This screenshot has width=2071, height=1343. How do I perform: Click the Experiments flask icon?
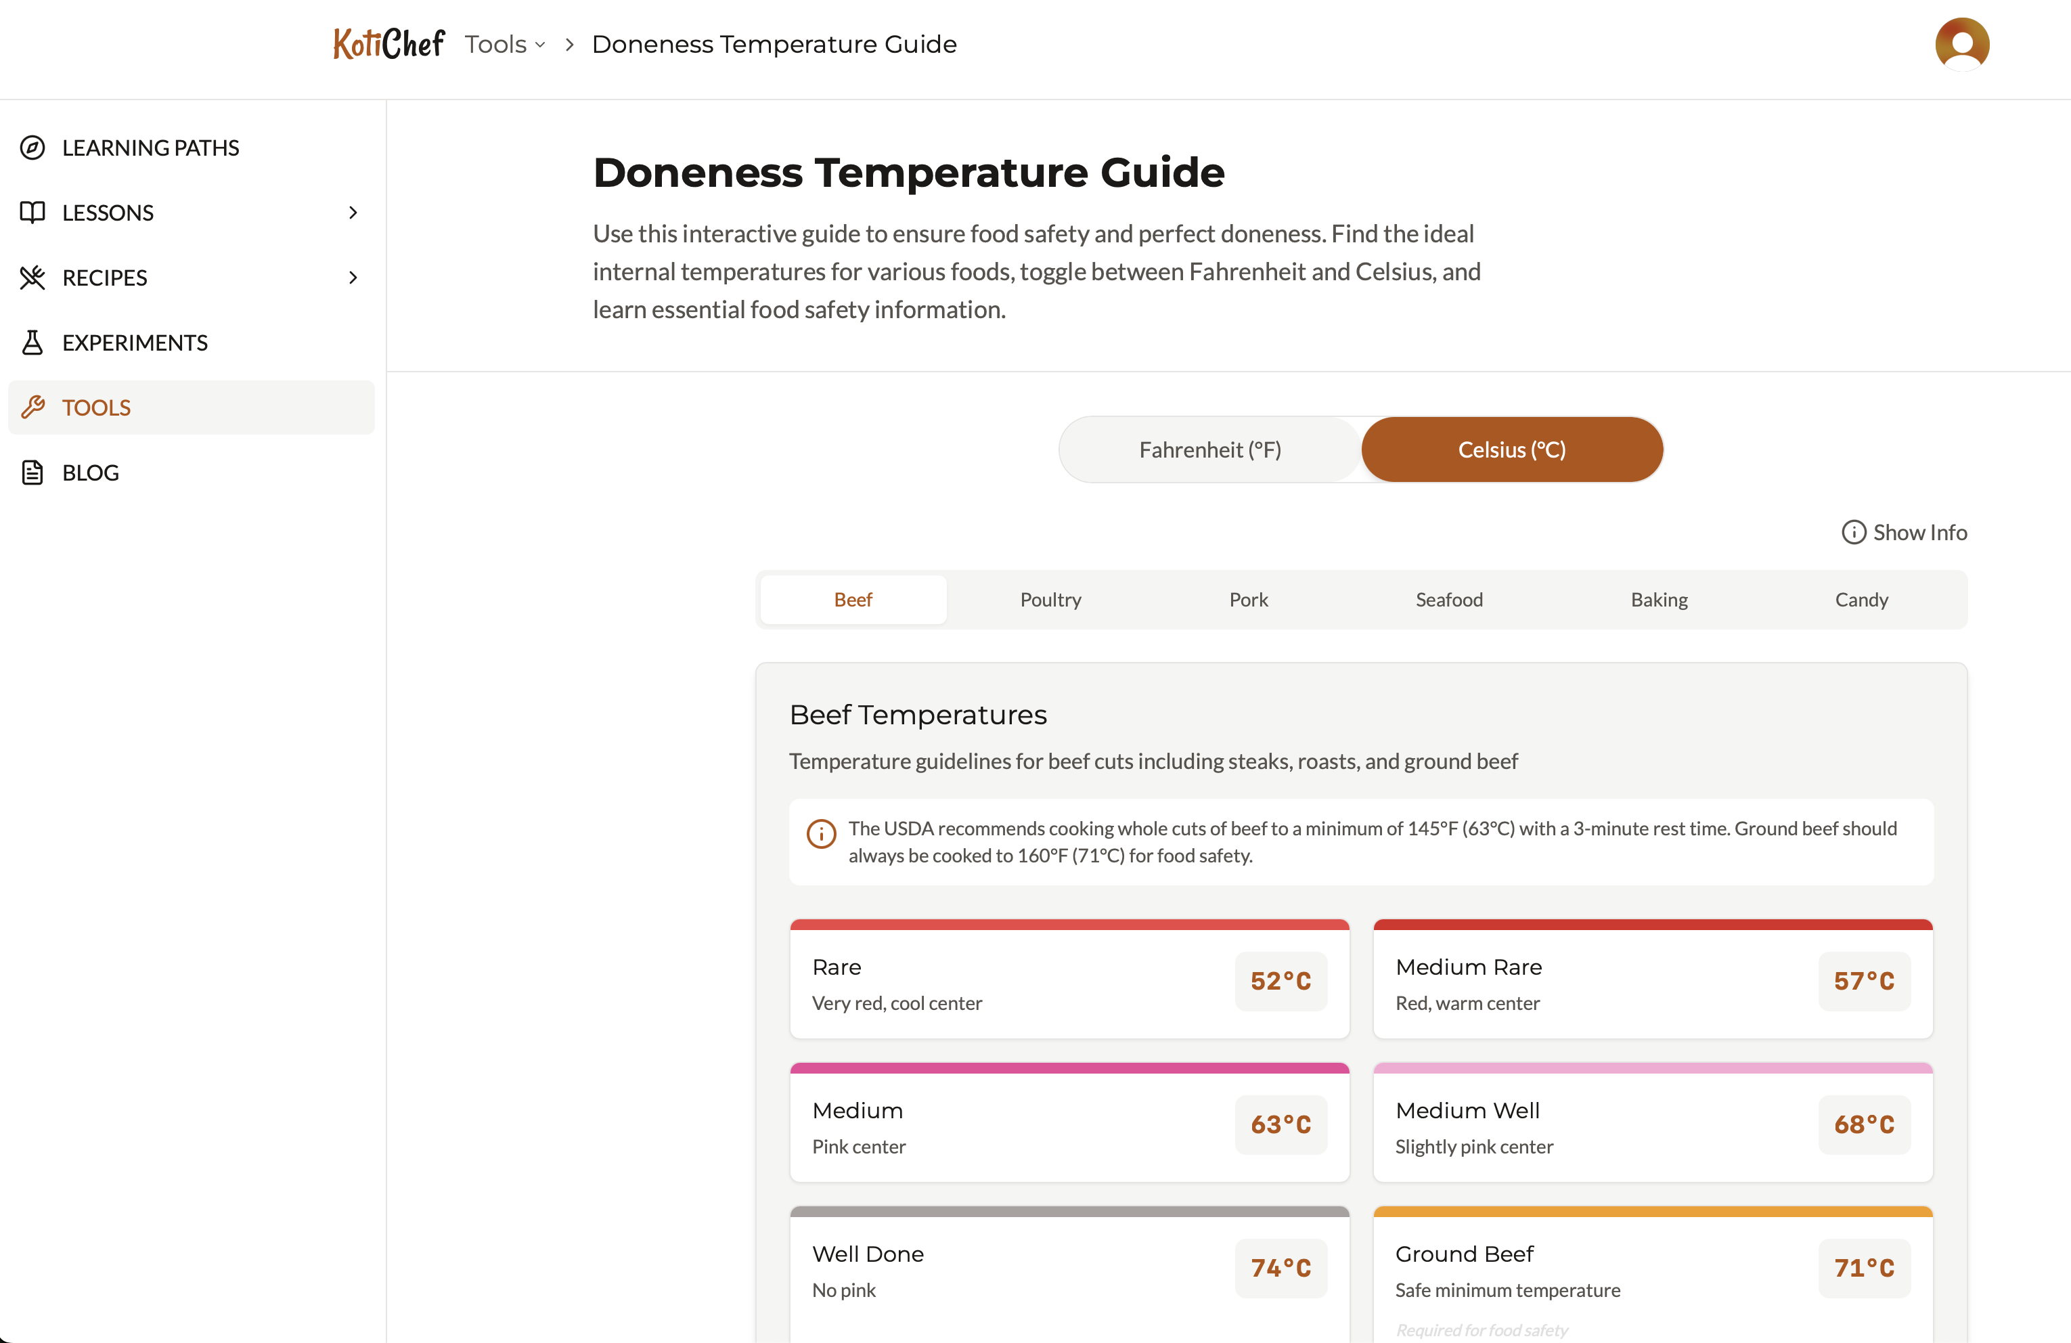[32, 342]
